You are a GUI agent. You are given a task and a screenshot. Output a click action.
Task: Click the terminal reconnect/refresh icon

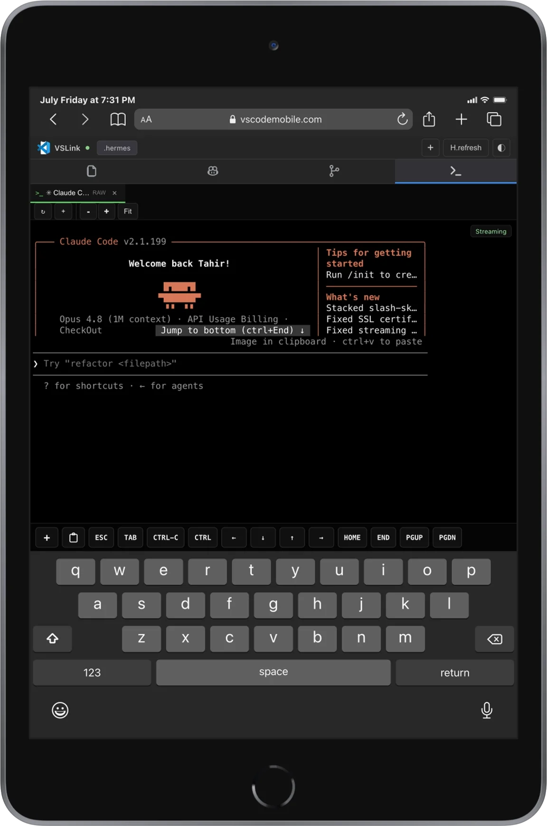(43, 211)
